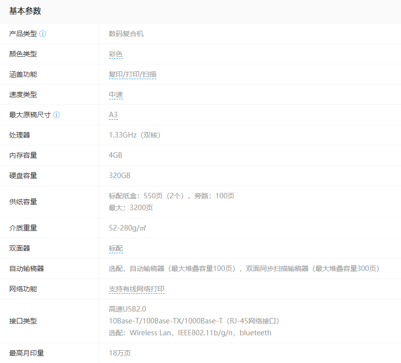This screenshot has width=401, height=363.
Task: Click info icon beside 最大原稿尺寸
Action: tap(57, 115)
